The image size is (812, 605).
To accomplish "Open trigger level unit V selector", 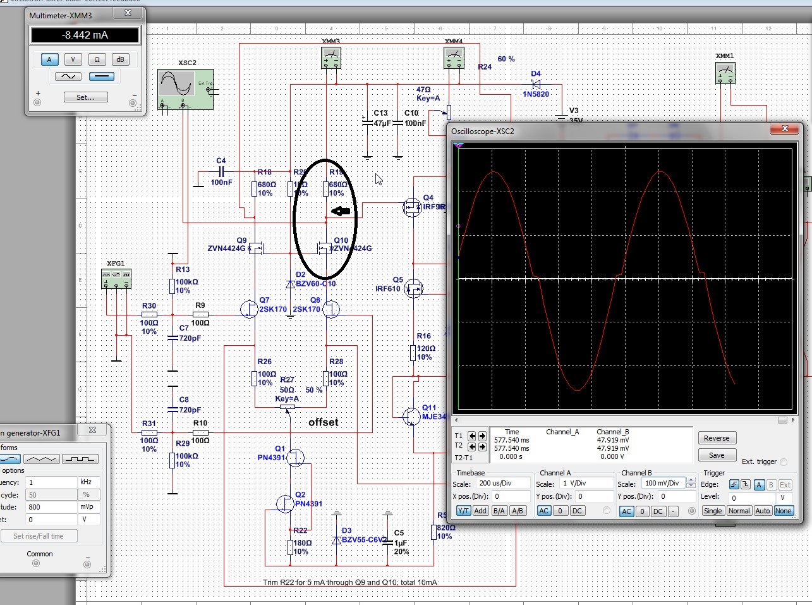I will pyautogui.click(x=785, y=498).
